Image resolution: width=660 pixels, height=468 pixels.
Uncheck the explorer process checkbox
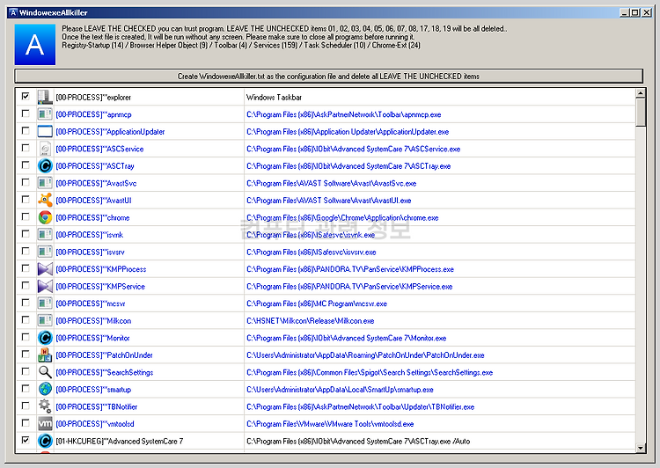tap(26, 97)
